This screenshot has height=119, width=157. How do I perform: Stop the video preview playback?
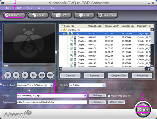pyautogui.click(x=16, y=75)
